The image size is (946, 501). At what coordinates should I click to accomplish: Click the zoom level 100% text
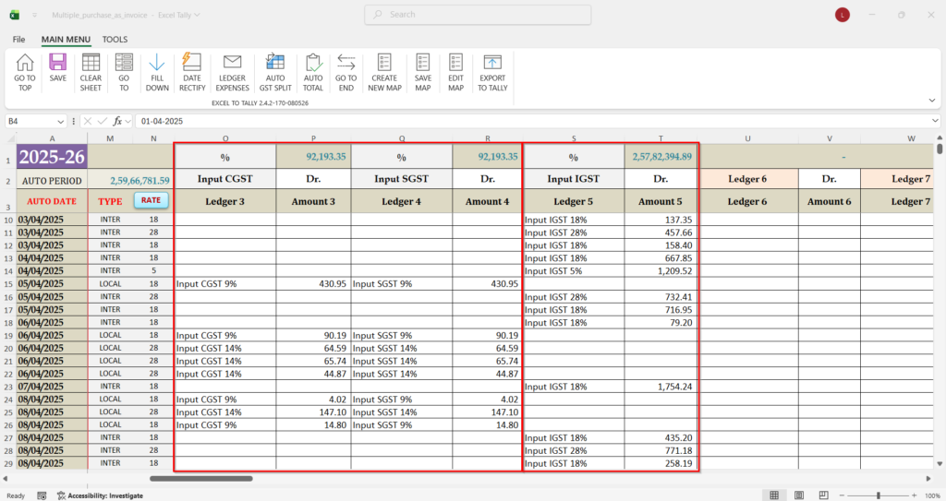point(932,495)
